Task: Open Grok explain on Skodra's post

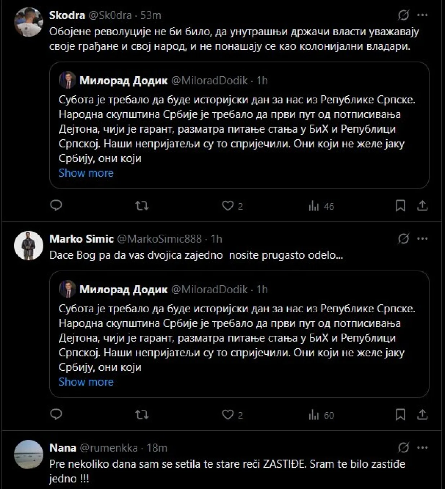Action: click(x=403, y=15)
